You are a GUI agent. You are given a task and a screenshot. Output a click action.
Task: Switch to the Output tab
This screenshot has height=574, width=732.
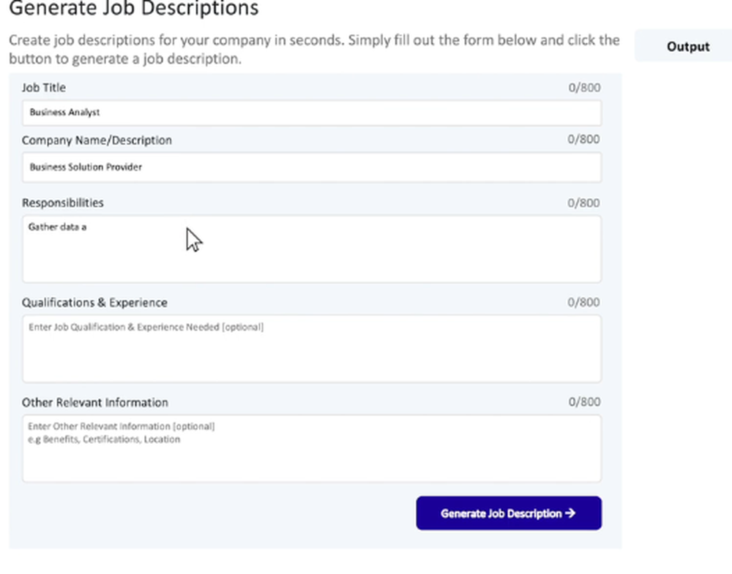click(x=687, y=47)
